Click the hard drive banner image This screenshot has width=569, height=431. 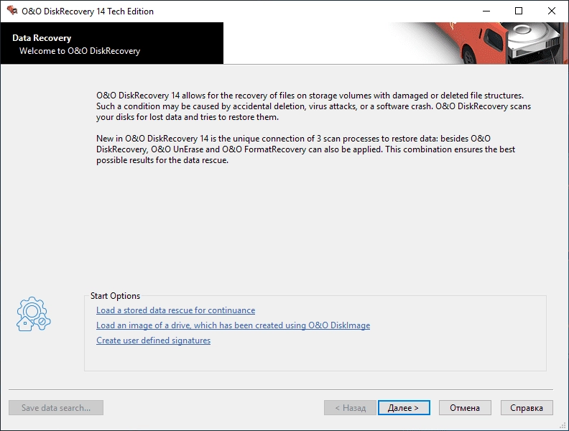tap(479, 43)
